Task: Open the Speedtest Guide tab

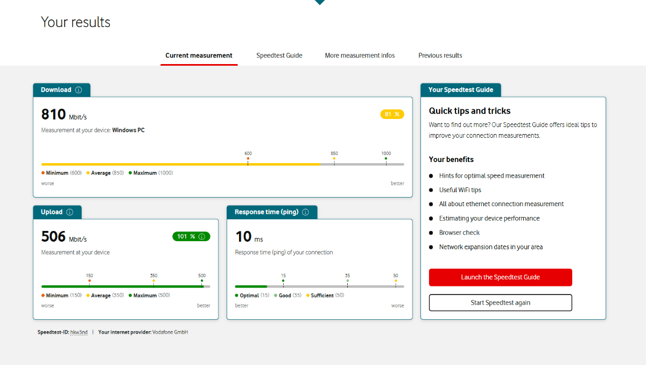Action: [279, 55]
